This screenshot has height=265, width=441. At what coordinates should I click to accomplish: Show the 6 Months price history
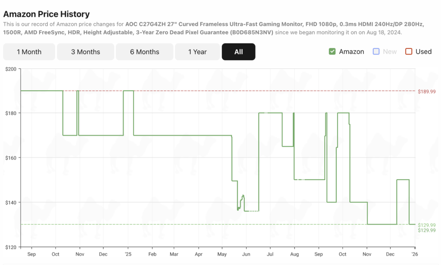click(144, 52)
